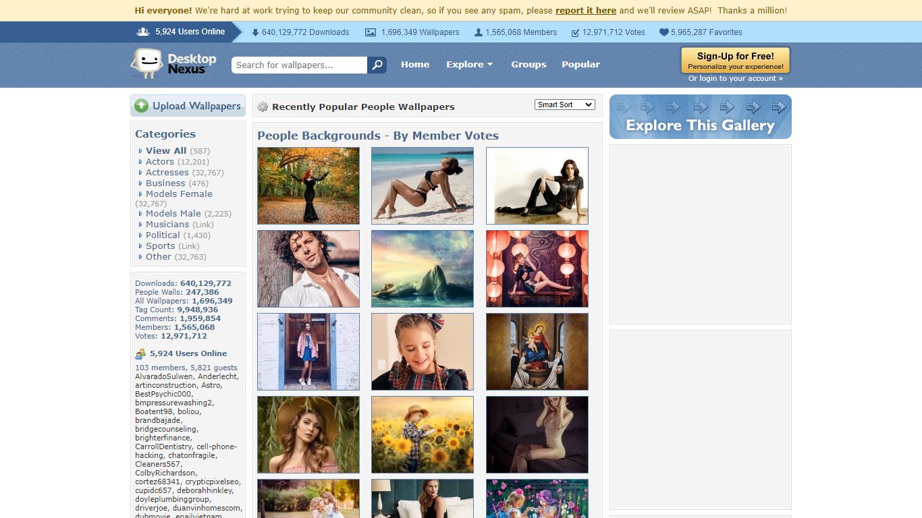This screenshot has height=518, width=922.
Task: Click the doyleplumbinggroup member name
Action: click(x=172, y=499)
